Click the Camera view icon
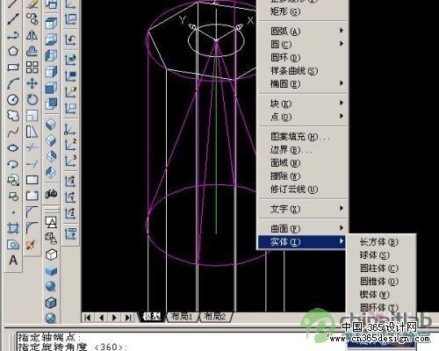Viewport: 439px width, 351px height. 51,193
